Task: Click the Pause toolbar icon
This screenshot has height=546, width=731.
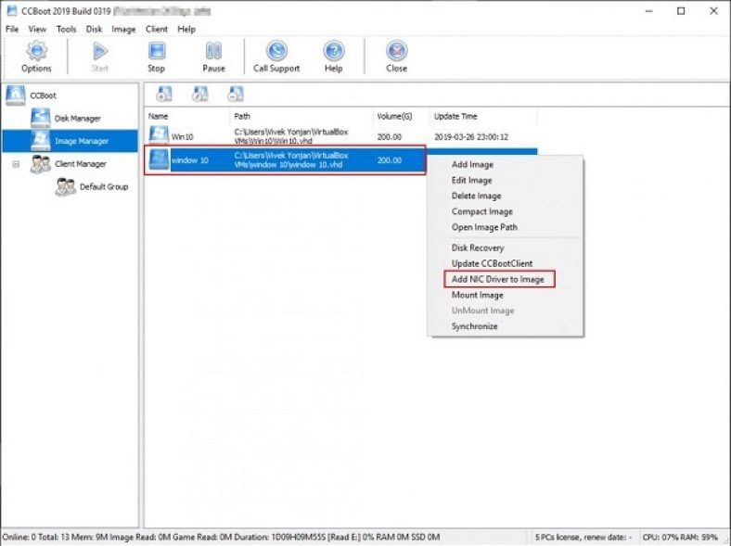Action: click(213, 52)
